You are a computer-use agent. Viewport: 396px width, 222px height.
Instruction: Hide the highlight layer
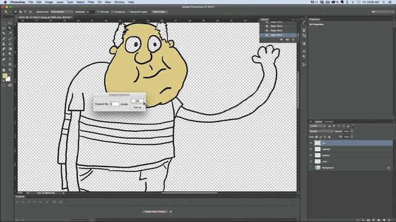pyautogui.click(x=311, y=149)
